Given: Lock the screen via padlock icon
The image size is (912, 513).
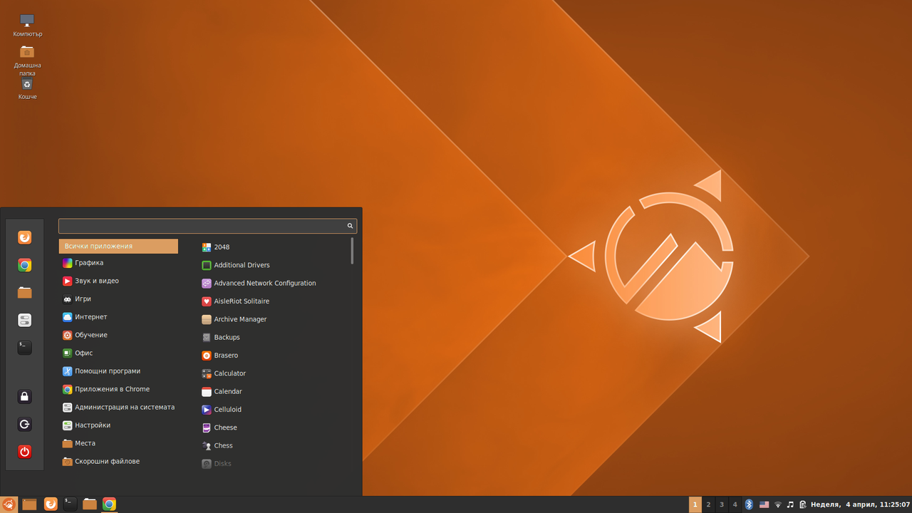Looking at the screenshot, I should coord(24,397).
